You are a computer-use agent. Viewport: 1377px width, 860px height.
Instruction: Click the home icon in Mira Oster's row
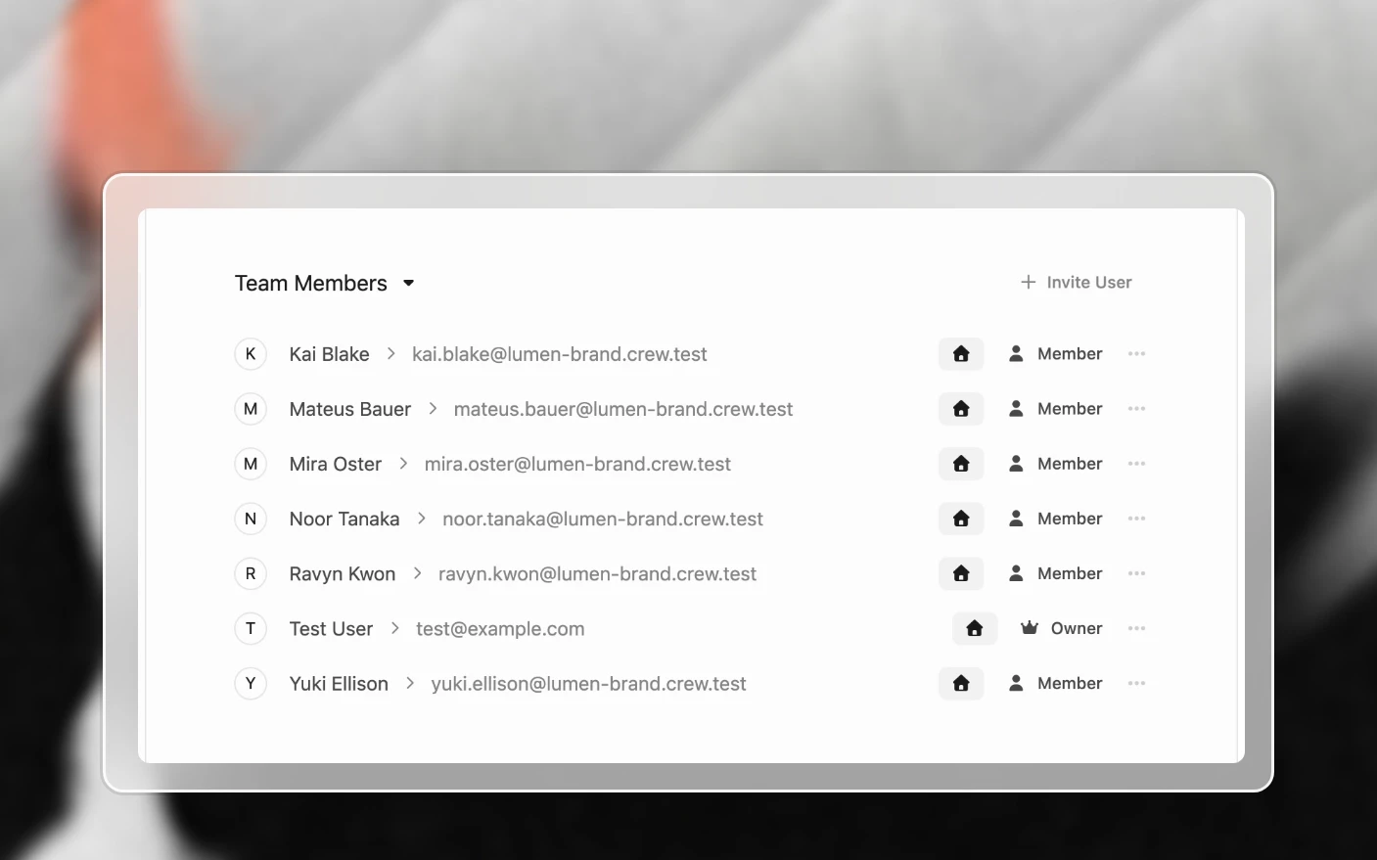click(x=961, y=464)
